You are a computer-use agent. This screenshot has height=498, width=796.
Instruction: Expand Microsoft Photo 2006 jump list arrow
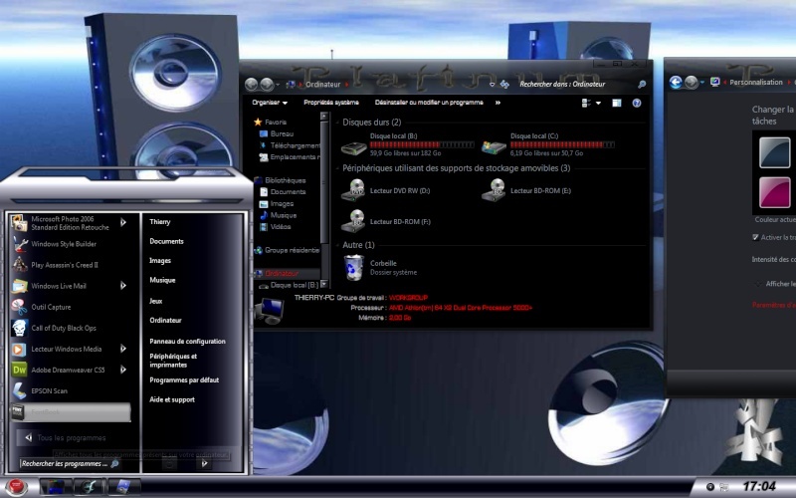click(x=122, y=222)
